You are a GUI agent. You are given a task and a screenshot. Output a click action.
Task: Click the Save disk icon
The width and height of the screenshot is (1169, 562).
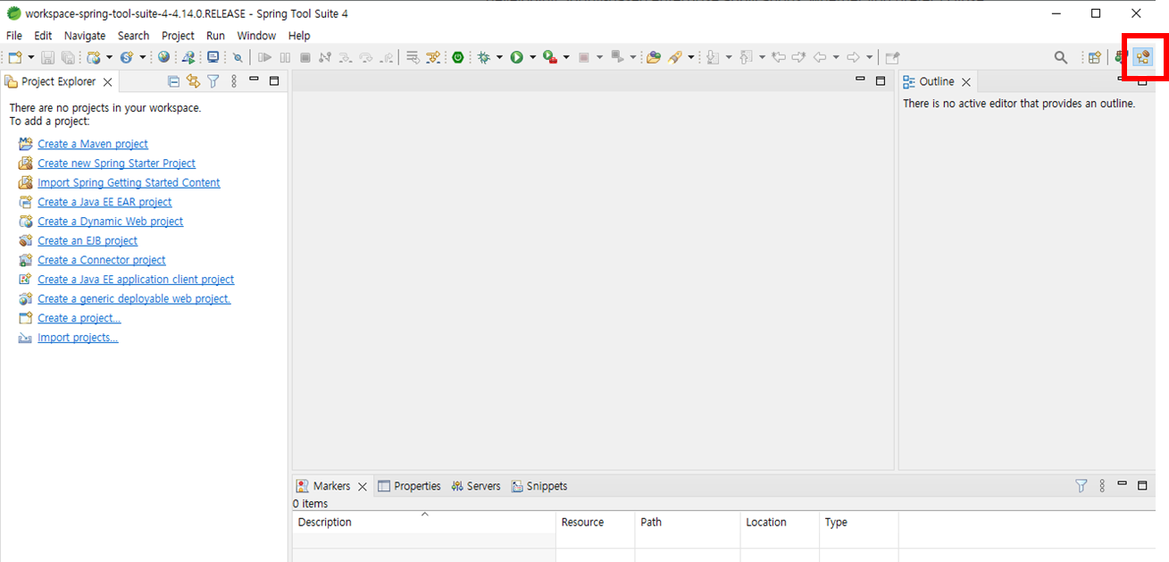[x=47, y=57]
